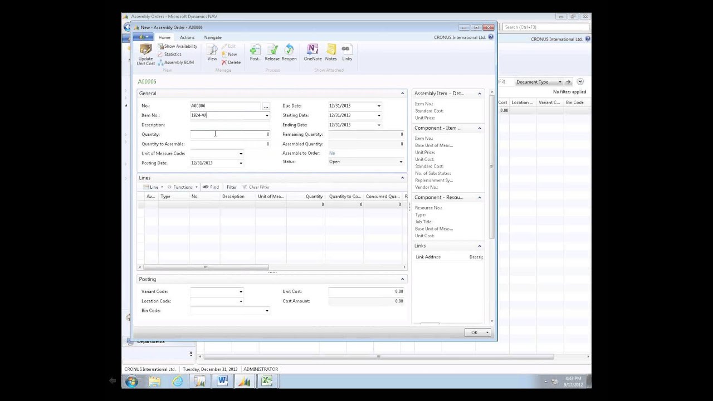
Task: Collapse the General section
Action: [402, 94]
